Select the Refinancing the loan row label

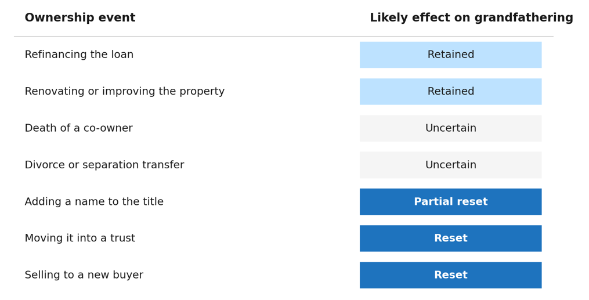[79, 55]
